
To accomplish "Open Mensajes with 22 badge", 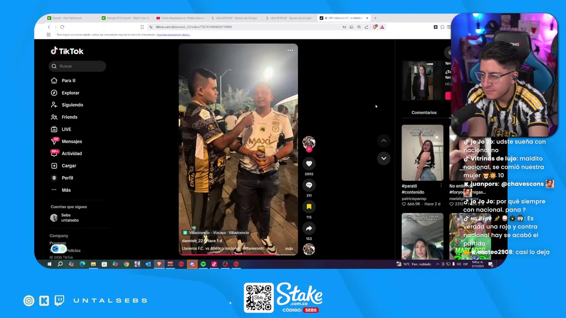I will (66, 141).
